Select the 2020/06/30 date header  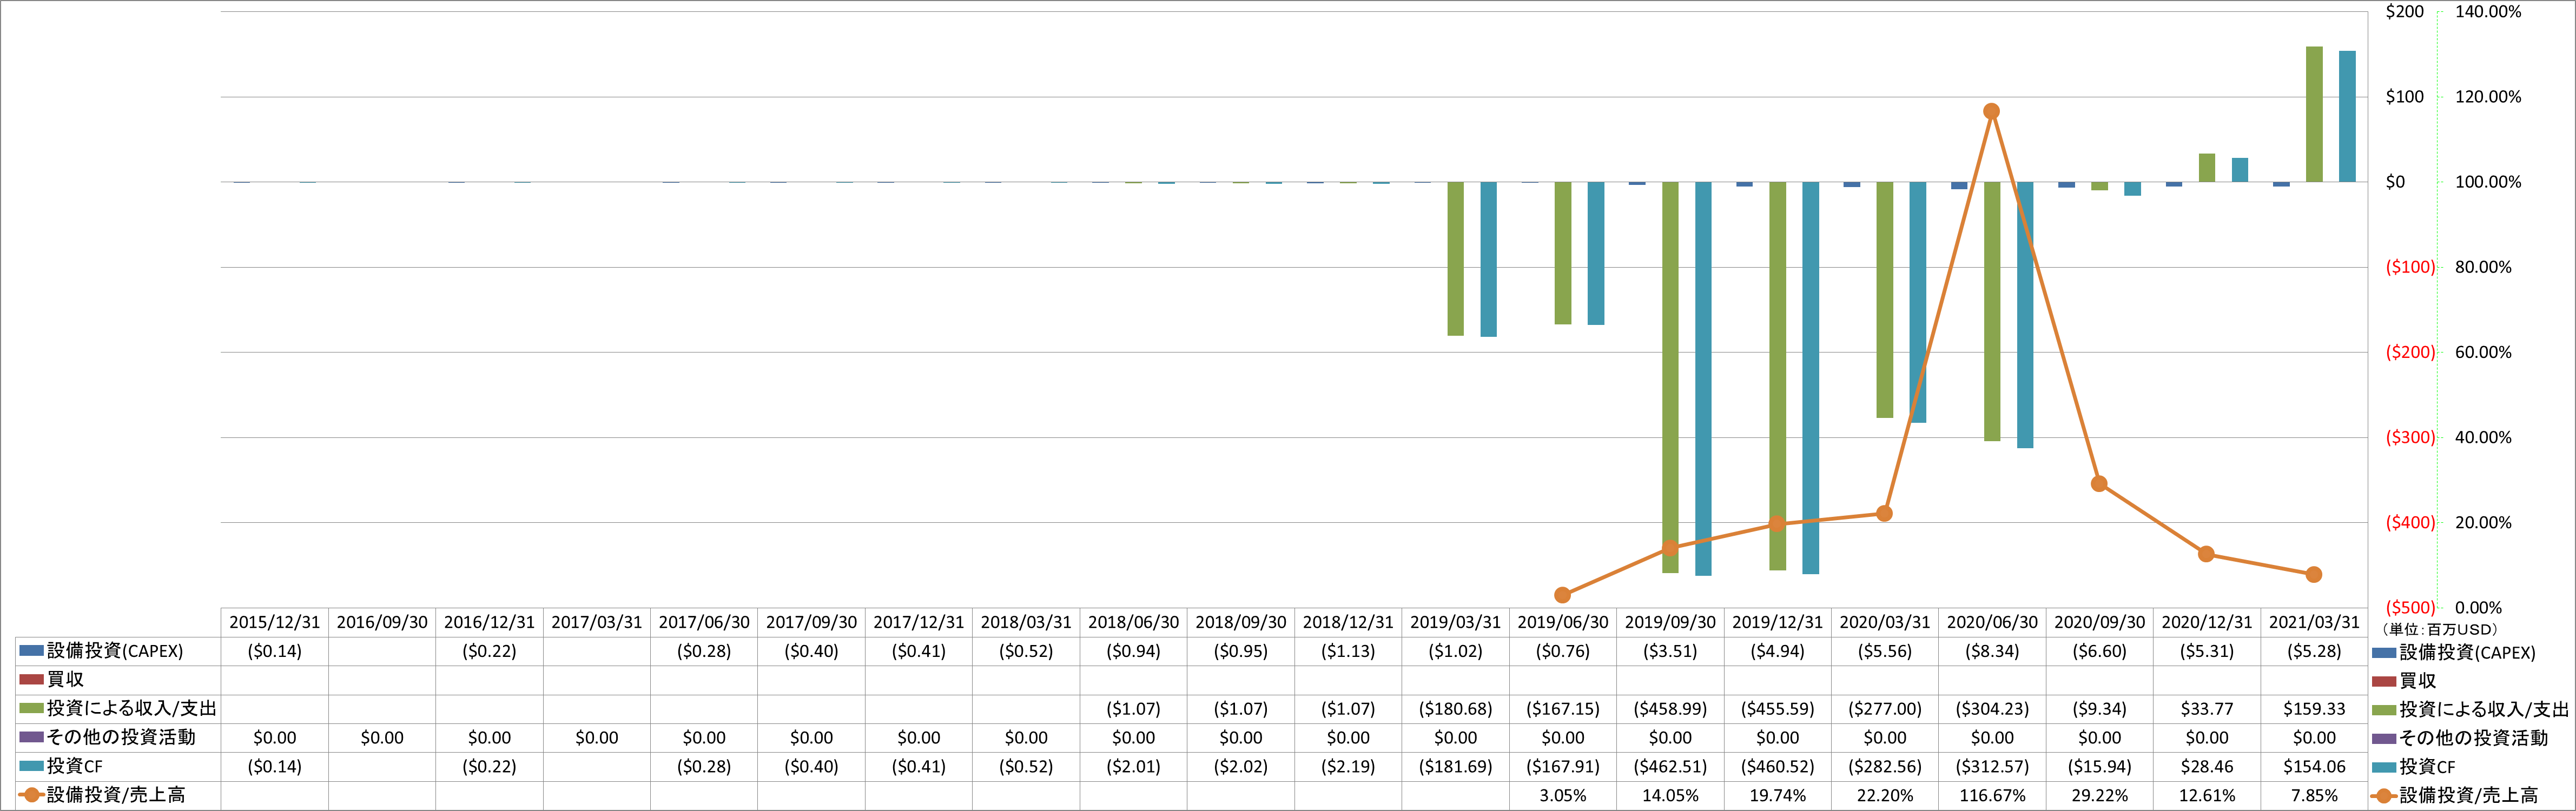pyautogui.click(x=1992, y=622)
